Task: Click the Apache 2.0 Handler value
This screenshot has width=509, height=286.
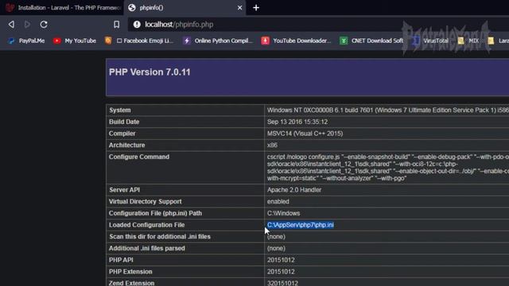Action: click(x=294, y=190)
